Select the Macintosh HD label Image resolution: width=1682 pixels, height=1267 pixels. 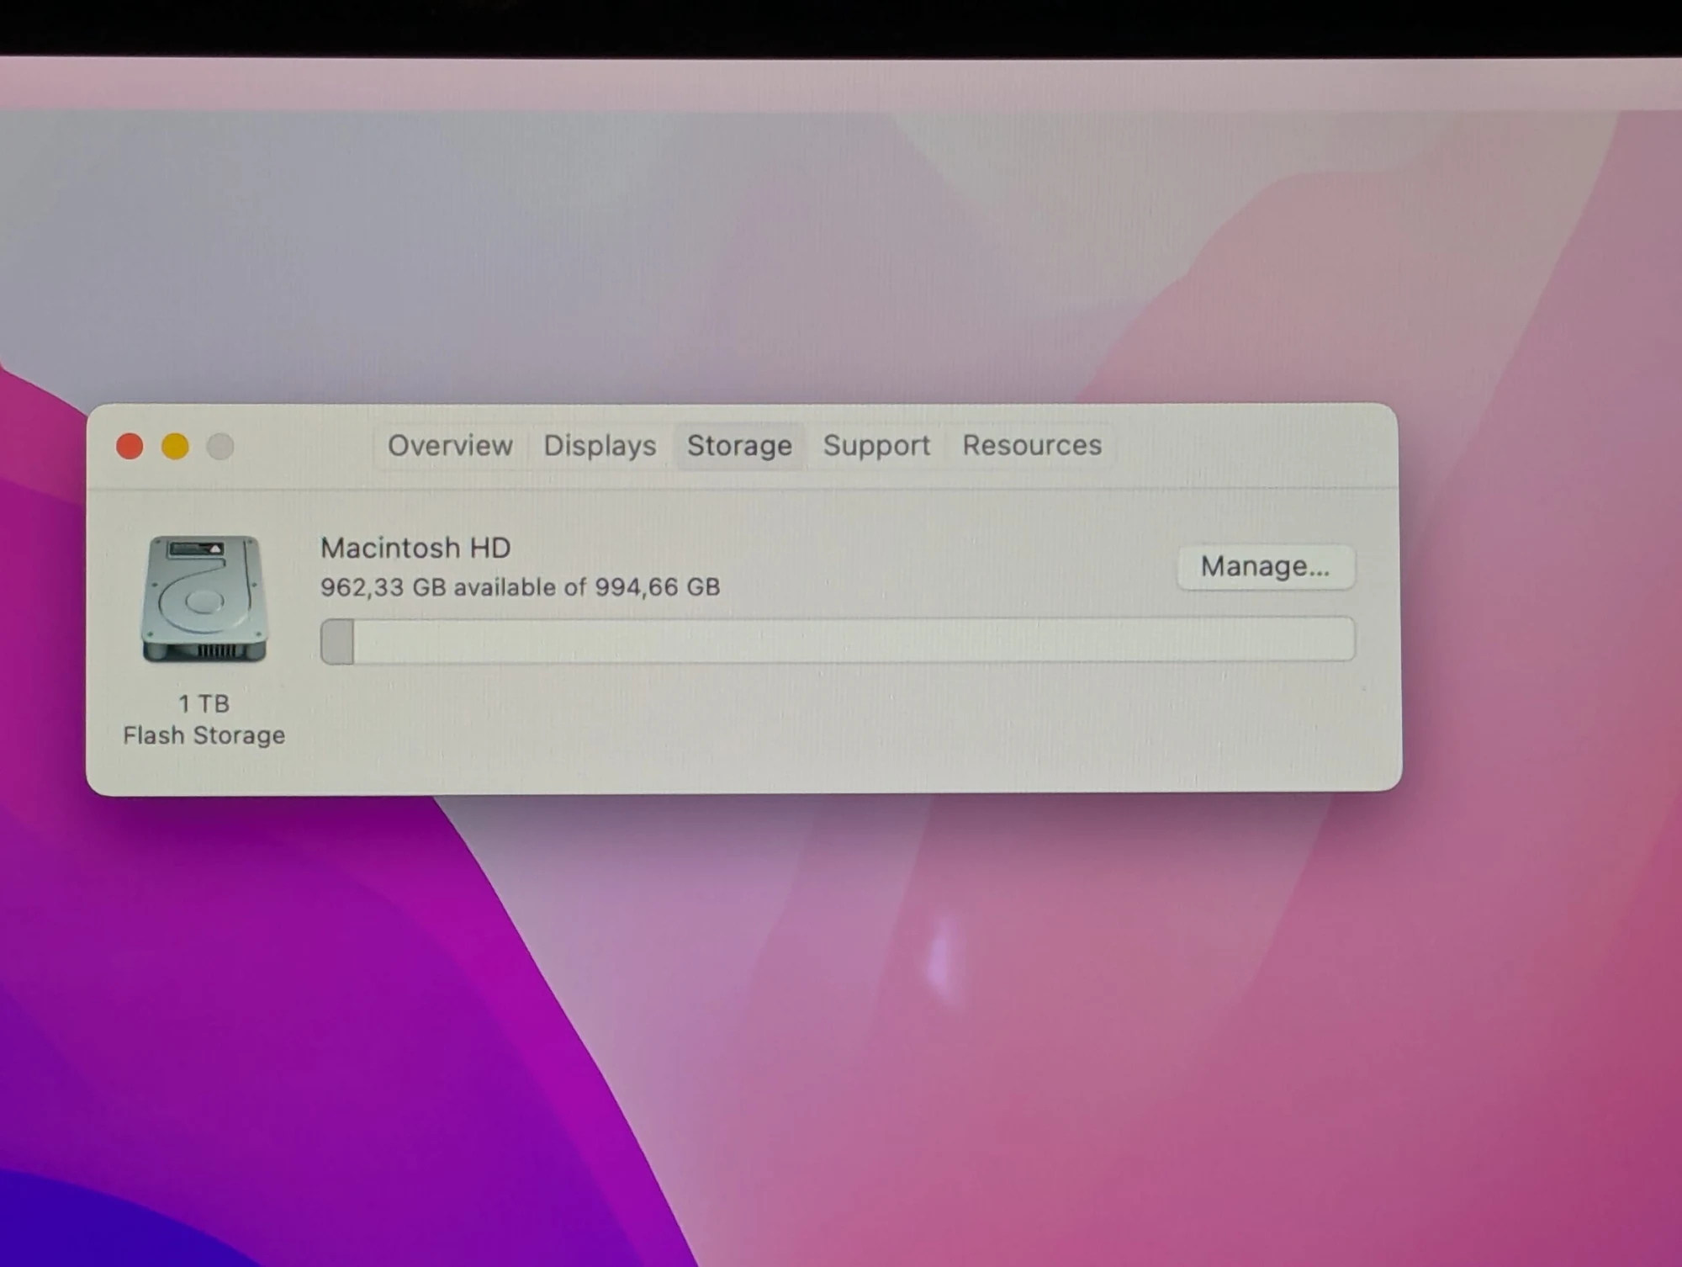[x=415, y=549]
